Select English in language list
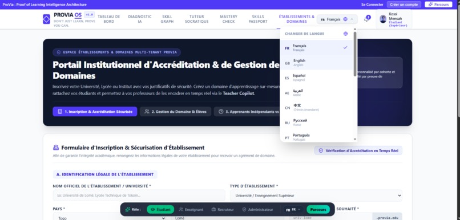The image size is (460, 220). tap(317, 62)
